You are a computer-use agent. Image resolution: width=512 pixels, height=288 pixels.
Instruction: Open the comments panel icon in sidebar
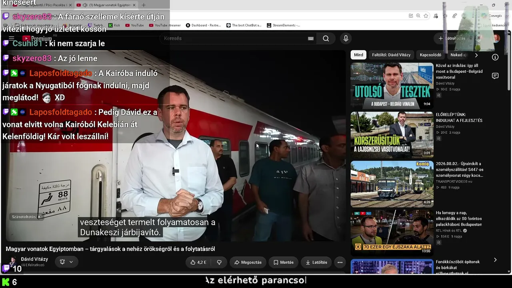click(x=495, y=76)
